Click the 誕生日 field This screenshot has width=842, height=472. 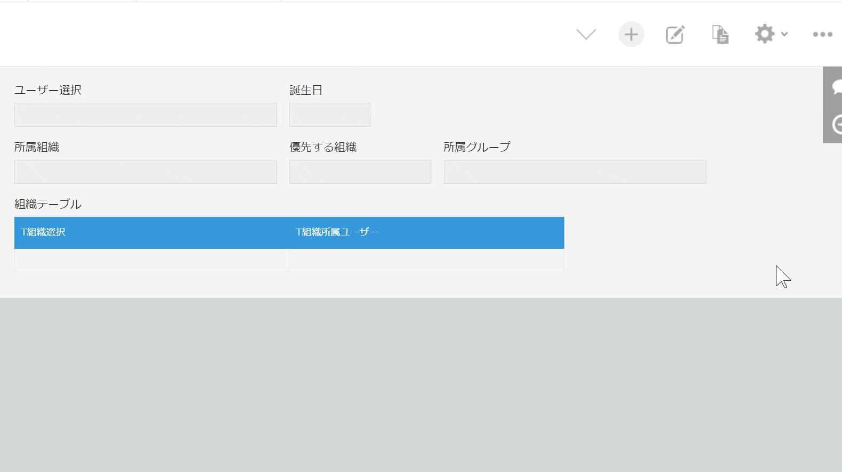pos(330,115)
